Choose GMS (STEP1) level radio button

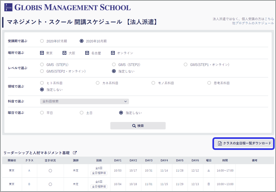(x=42, y=64)
